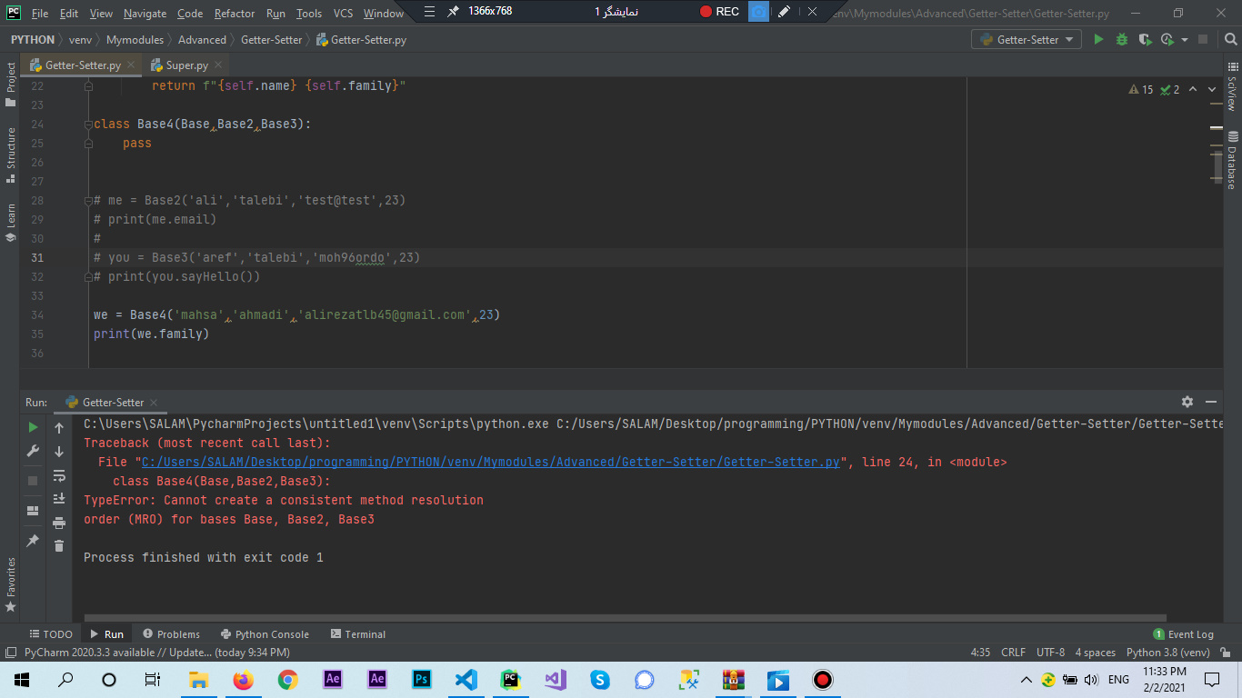Print the console output via printer icon
1242x698 pixels.
click(x=59, y=523)
